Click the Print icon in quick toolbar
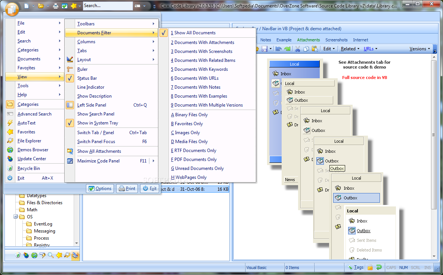Viewport: 443px width, 275px height. 56,6
